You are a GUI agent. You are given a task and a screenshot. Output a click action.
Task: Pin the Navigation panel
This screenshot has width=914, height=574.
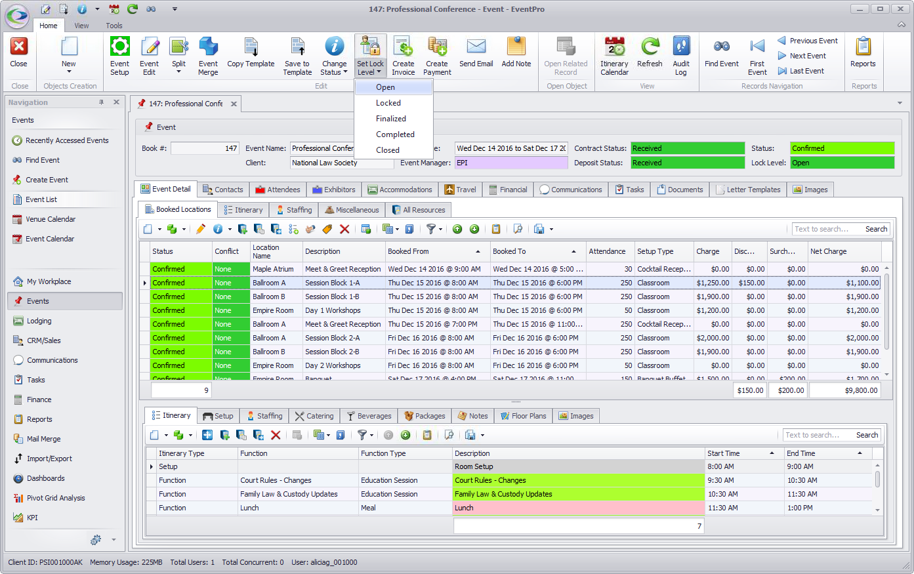(x=101, y=102)
